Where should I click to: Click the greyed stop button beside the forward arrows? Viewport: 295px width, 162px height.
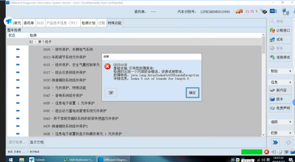click(x=288, y=143)
